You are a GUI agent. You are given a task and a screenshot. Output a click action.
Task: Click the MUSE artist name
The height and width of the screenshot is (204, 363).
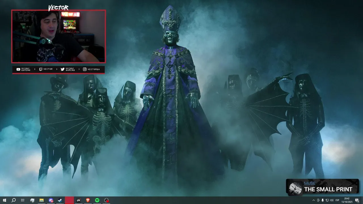tap(310, 183)
